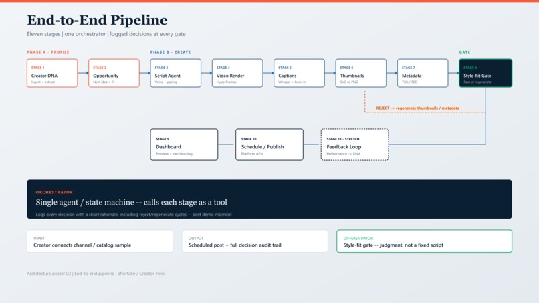Click the orange 'ORCHESTRATOR' label

point(54,192)
